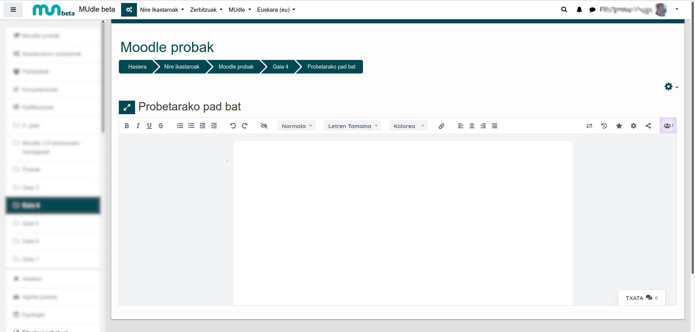The width and height of the screenshot is (695, 332).
Task: Open the Zerbitzuak menu
Action: point(206,10)
